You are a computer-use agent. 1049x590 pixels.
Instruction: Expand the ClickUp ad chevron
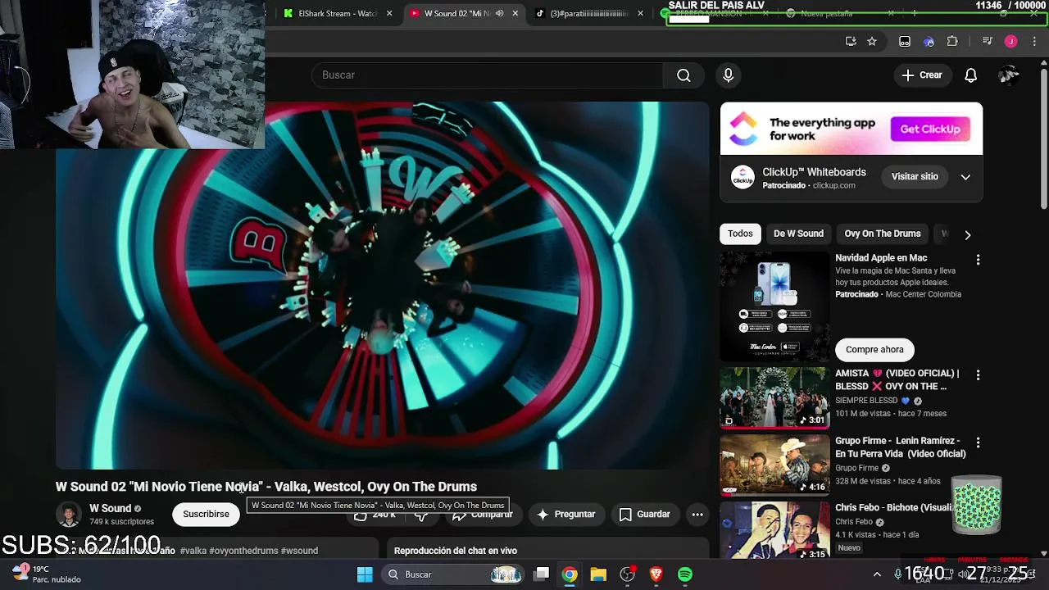click(965, 177)
